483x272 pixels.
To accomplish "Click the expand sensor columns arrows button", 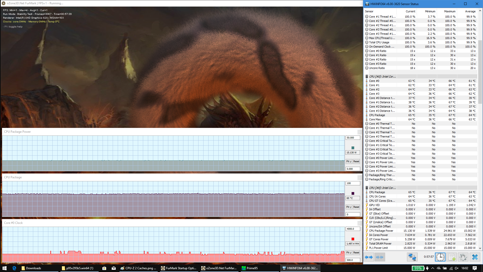I will pos(369,257).
